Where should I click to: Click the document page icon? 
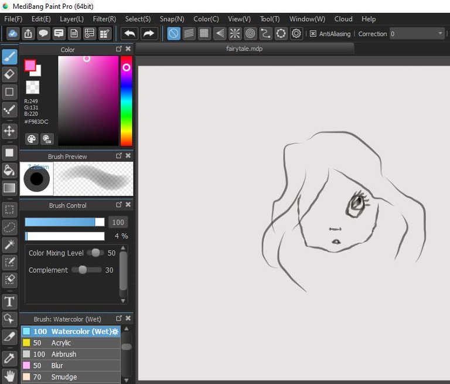[x=74, y=33]
